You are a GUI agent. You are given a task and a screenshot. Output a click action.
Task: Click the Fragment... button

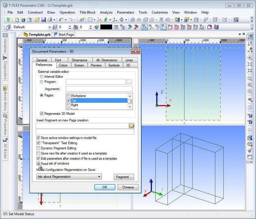tap(123, 177)
